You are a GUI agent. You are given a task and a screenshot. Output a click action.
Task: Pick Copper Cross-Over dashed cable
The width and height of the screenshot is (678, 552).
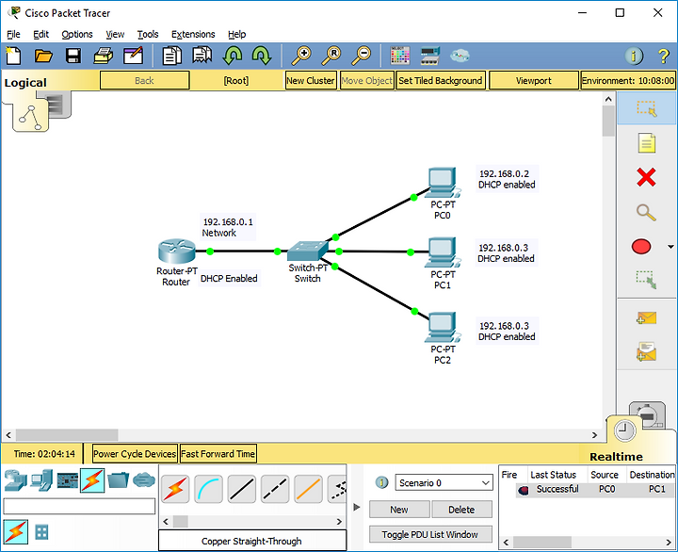pyautogui.click(x=275, y=489)
